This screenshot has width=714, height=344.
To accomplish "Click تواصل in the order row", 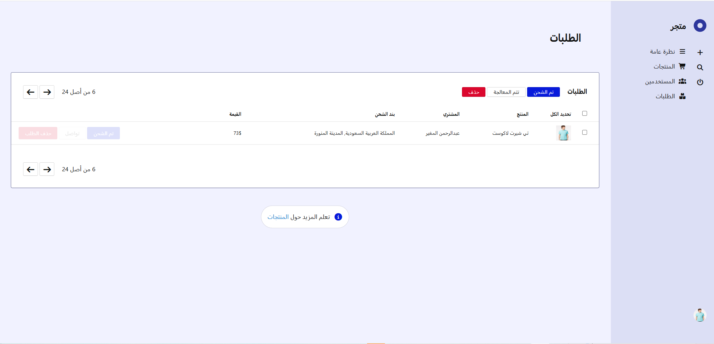I will click(x=72, y=133).
